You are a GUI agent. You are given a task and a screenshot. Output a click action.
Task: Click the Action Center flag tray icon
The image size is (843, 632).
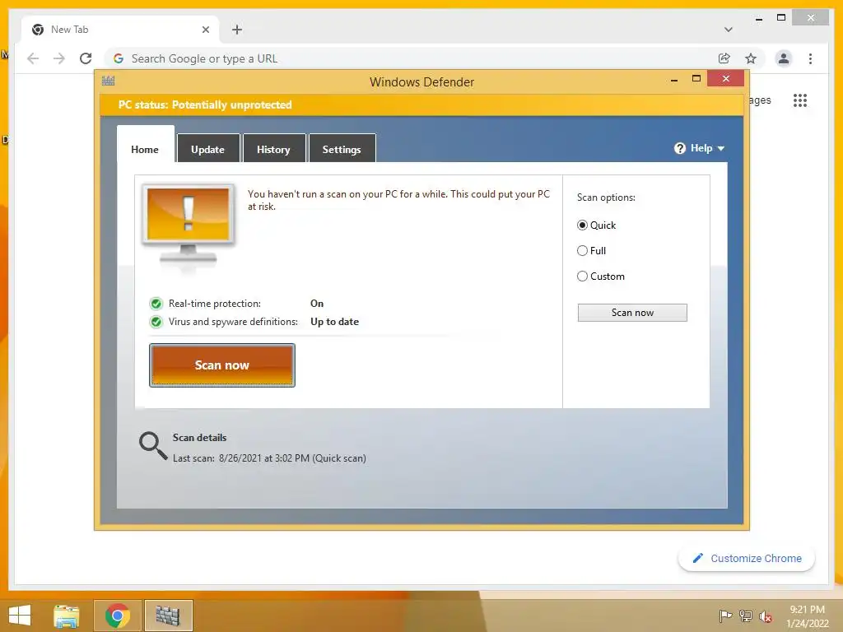[x=724, y=616]
